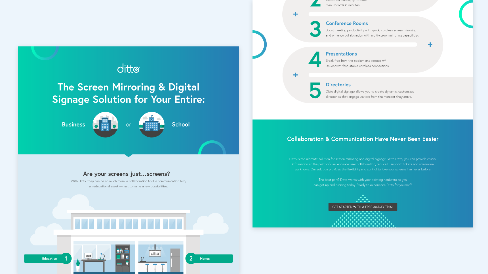The width and height of the screenshot is (488, 274).
Task: Click the large number 4
Action: tap(315, 60)
